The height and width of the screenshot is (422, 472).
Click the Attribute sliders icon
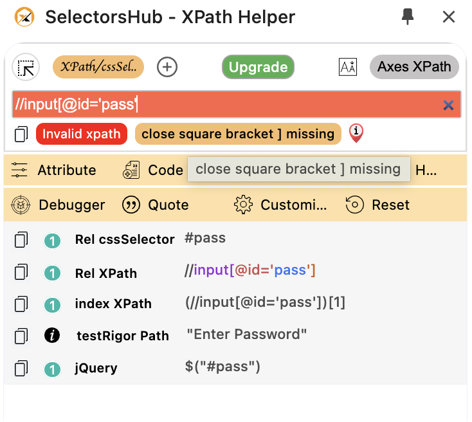point(19,170)
